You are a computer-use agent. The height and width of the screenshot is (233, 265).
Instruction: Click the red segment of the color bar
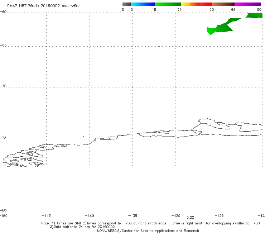click(206, 4)
